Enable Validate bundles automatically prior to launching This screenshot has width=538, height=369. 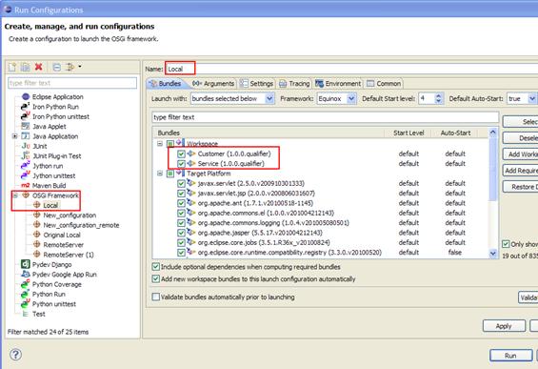156,297
